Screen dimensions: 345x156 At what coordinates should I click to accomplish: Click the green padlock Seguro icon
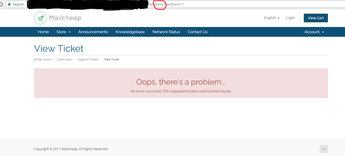tap(10, 4)
